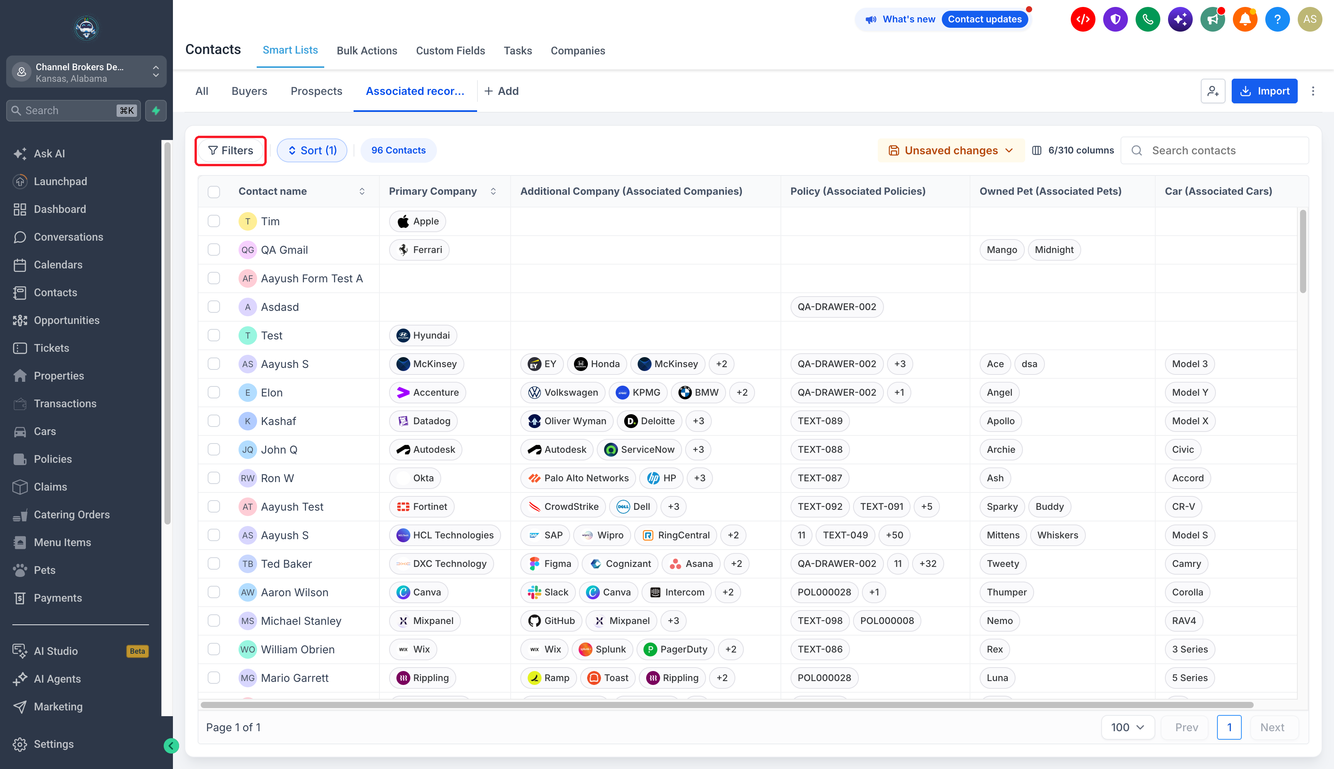Open the Custom Fields tab
Screen dimensions: 1334x769
(x=450, y=51)
